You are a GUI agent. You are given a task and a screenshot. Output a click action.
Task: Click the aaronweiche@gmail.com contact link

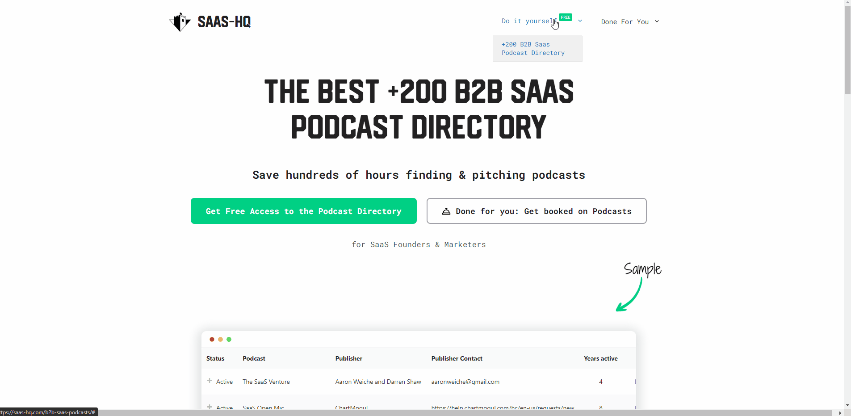pos(465,382)
